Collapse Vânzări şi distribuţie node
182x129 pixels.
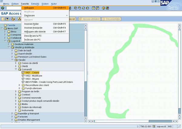(x=9, y=47)
